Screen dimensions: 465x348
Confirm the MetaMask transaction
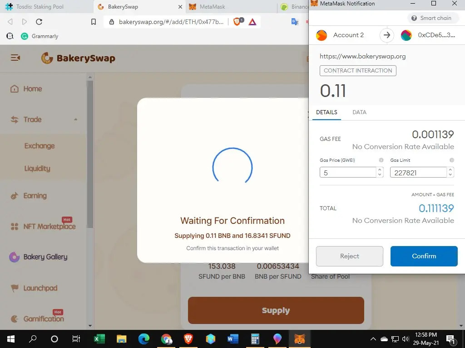tap(424, 256)
